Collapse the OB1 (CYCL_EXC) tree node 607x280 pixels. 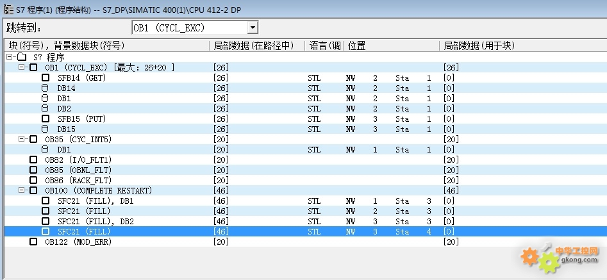(x=21, y=67)
